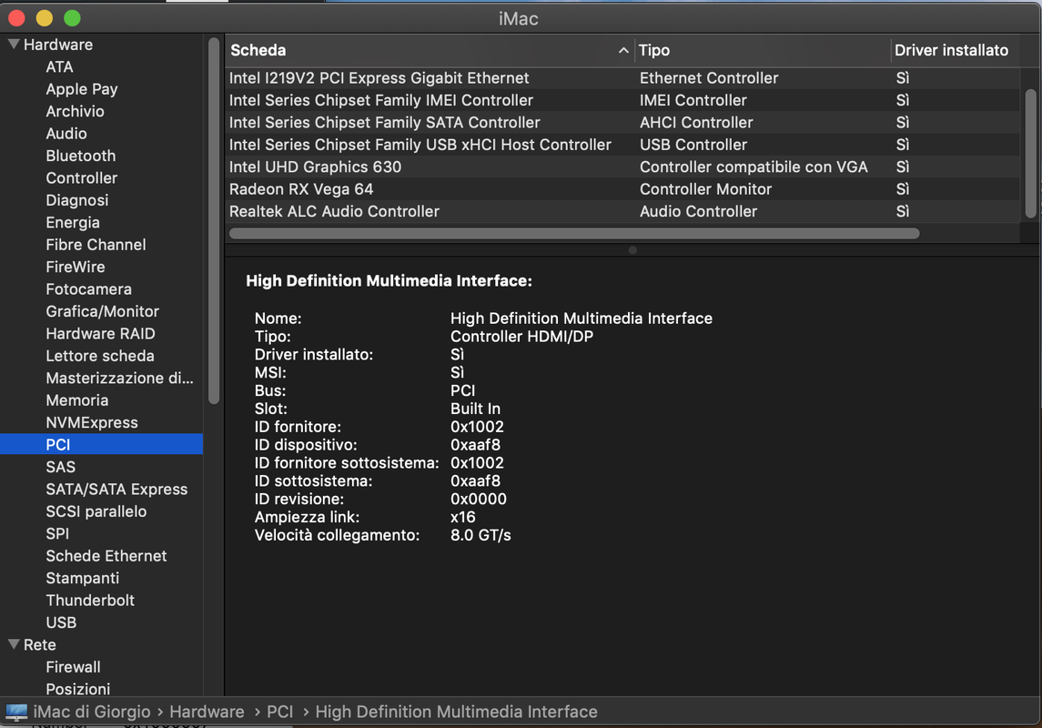Open the Archivio sidebar entry
Image resolution: width=1042 pixels, height=728 pixels.
coord(76,112)
